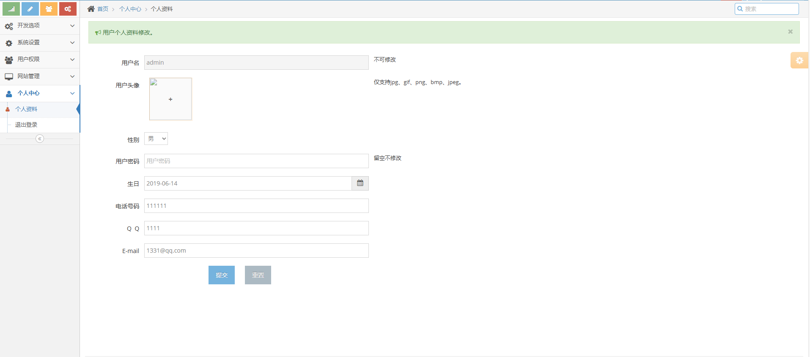This screenshot has height=357, width=810.
Task: Expand the 网站管理 menu chevron
Action: [72, 76]
